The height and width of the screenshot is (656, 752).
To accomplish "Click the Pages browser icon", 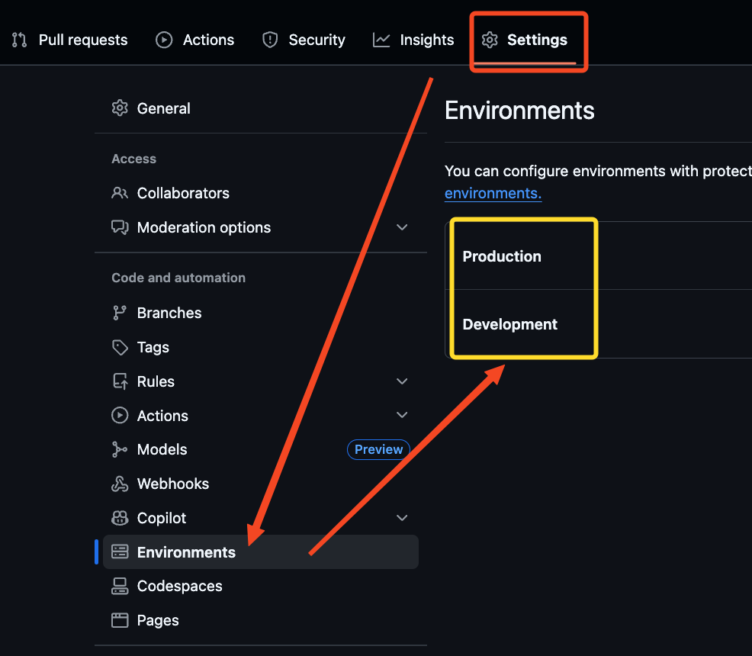I will click(120, 620).
